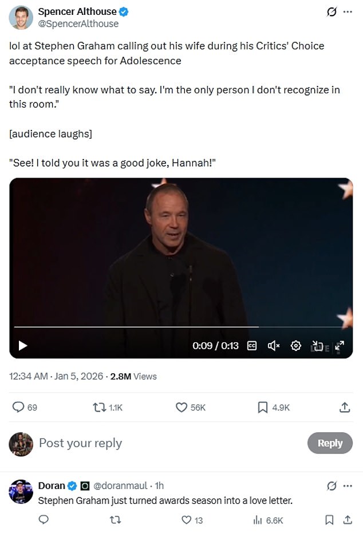This screenshot has width=363, height=533.
Task: Like the tweet with 56K likes
Action: pos(181,407)
